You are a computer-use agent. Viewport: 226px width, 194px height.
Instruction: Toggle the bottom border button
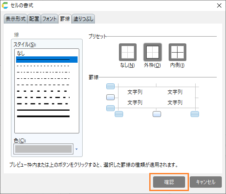(110, 108)
